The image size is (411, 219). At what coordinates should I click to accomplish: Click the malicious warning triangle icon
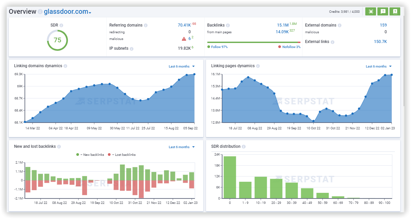(184, 38)
